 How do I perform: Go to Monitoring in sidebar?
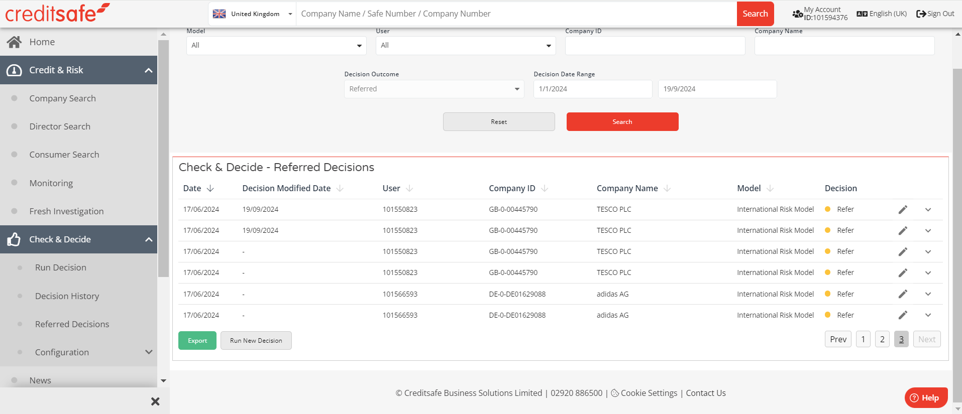[x=51, y=183]
